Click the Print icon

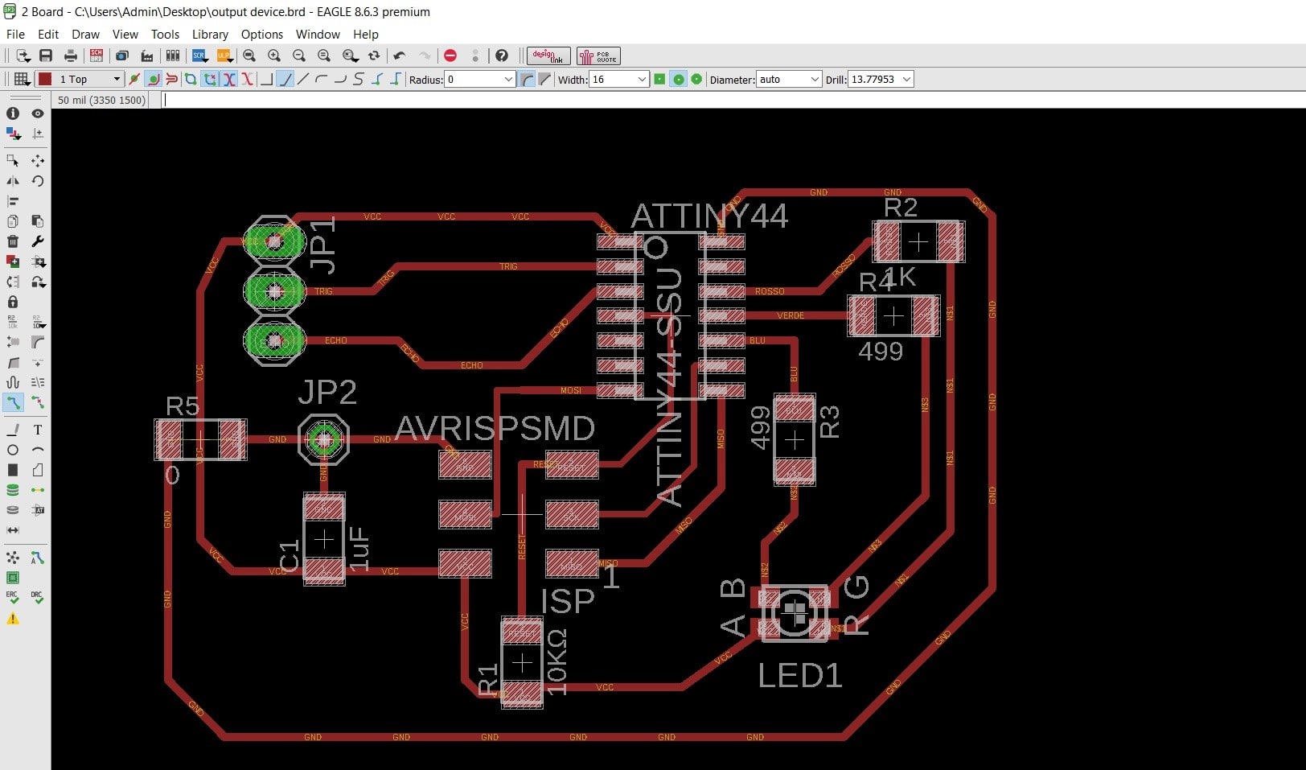71,56
